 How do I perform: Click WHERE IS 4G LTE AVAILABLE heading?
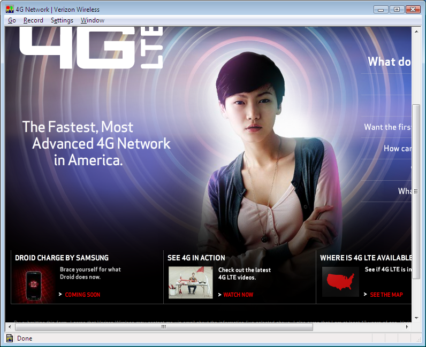(x=366, y=258)
